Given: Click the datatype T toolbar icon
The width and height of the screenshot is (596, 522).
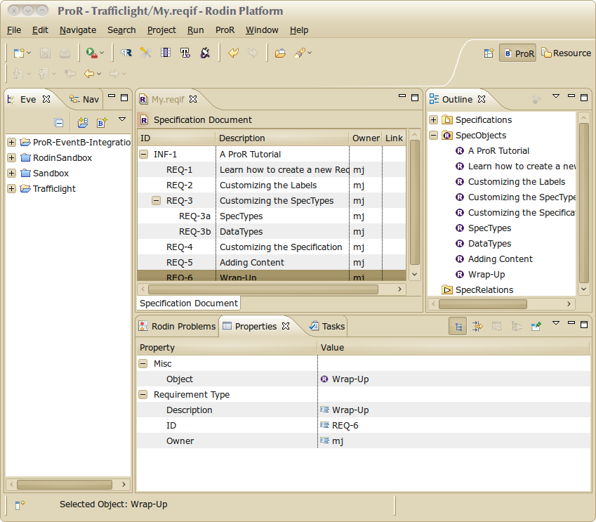Looking at the screenshot, I should click(x=185, y=53).
